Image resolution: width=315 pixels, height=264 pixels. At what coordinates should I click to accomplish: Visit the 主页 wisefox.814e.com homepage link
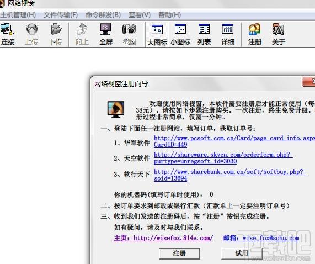click(x=163, y=238)
